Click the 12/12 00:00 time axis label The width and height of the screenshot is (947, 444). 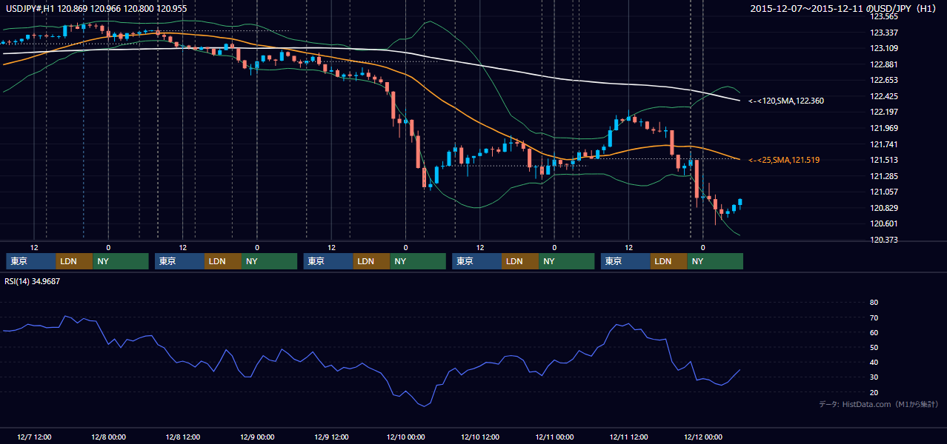702,437
